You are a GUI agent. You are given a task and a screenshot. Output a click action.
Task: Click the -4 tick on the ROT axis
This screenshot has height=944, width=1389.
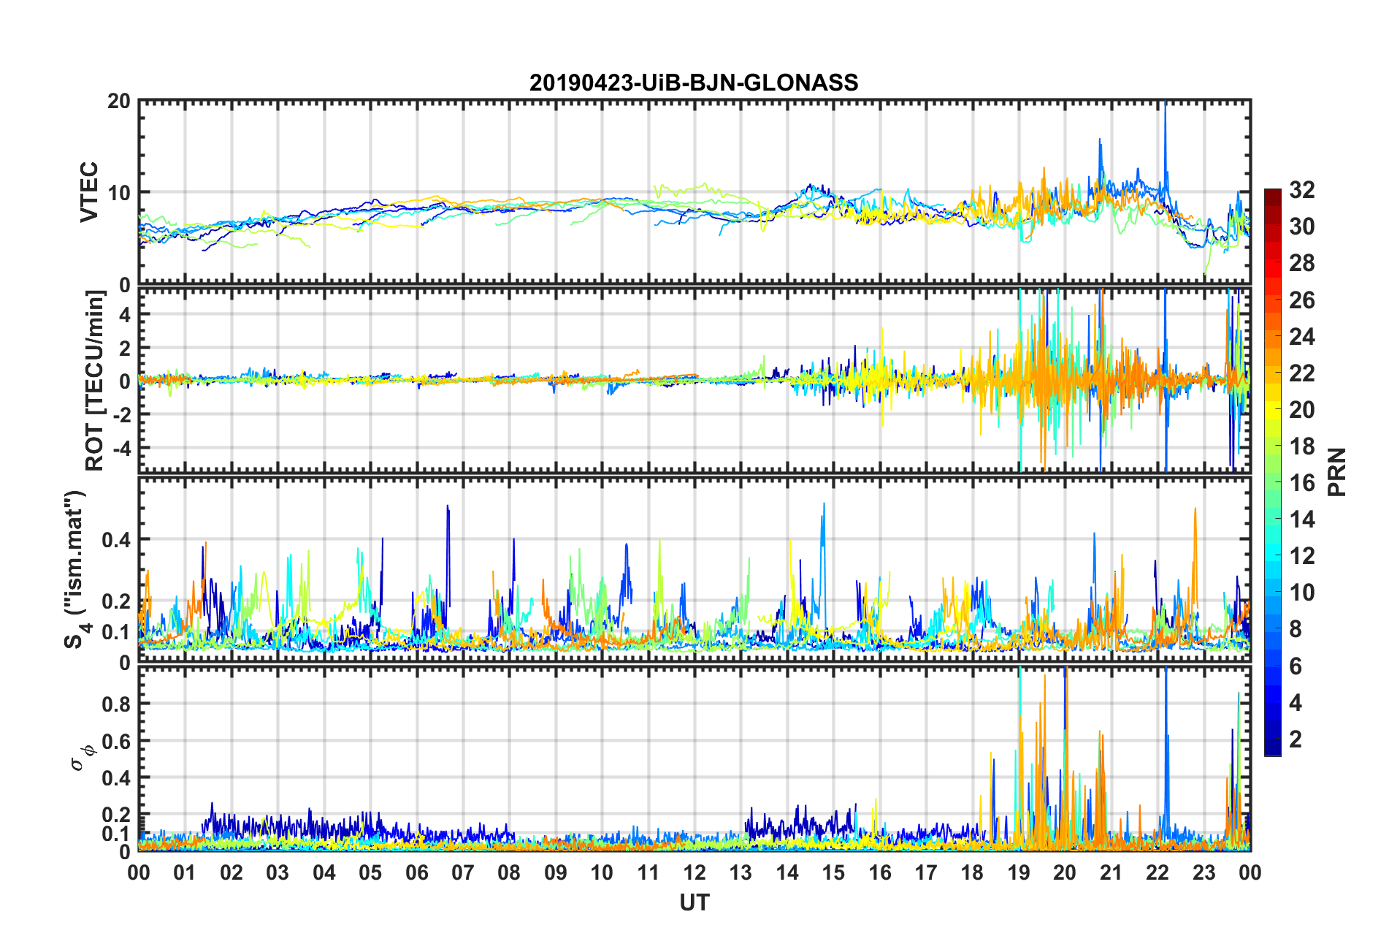(x=121, y=447)
